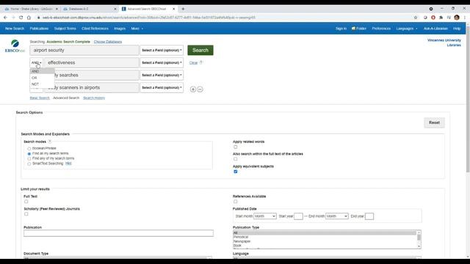Open new browser tab with plus
Screen dimensions: 470x264
coord(183,9)
